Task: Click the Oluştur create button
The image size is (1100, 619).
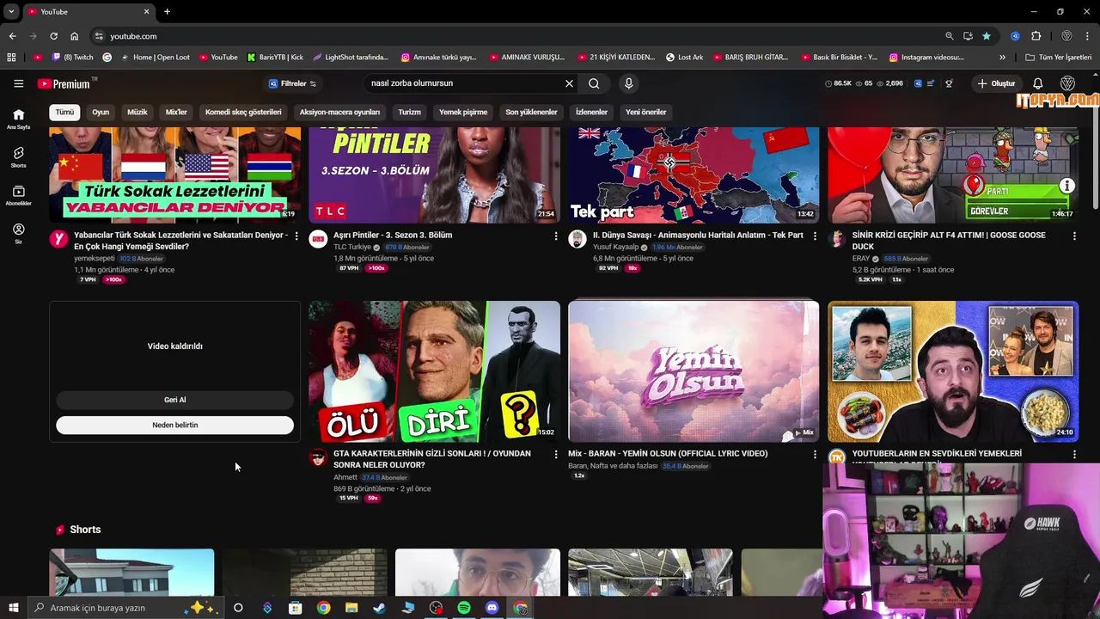Action: [x=996, y=83]
